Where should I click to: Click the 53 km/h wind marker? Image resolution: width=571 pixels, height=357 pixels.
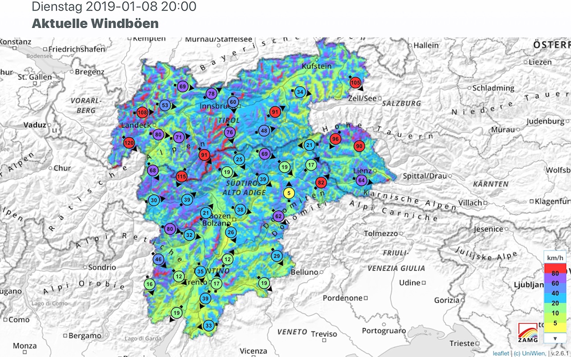click(x=165, y=105)
